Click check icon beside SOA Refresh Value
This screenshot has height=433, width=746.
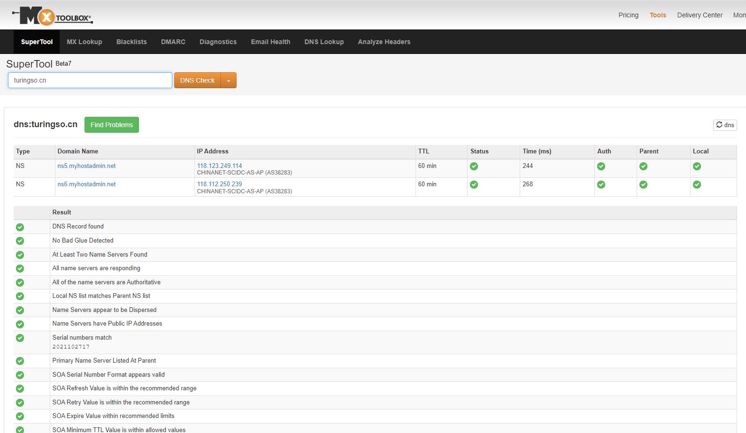(x=20, y=388)
